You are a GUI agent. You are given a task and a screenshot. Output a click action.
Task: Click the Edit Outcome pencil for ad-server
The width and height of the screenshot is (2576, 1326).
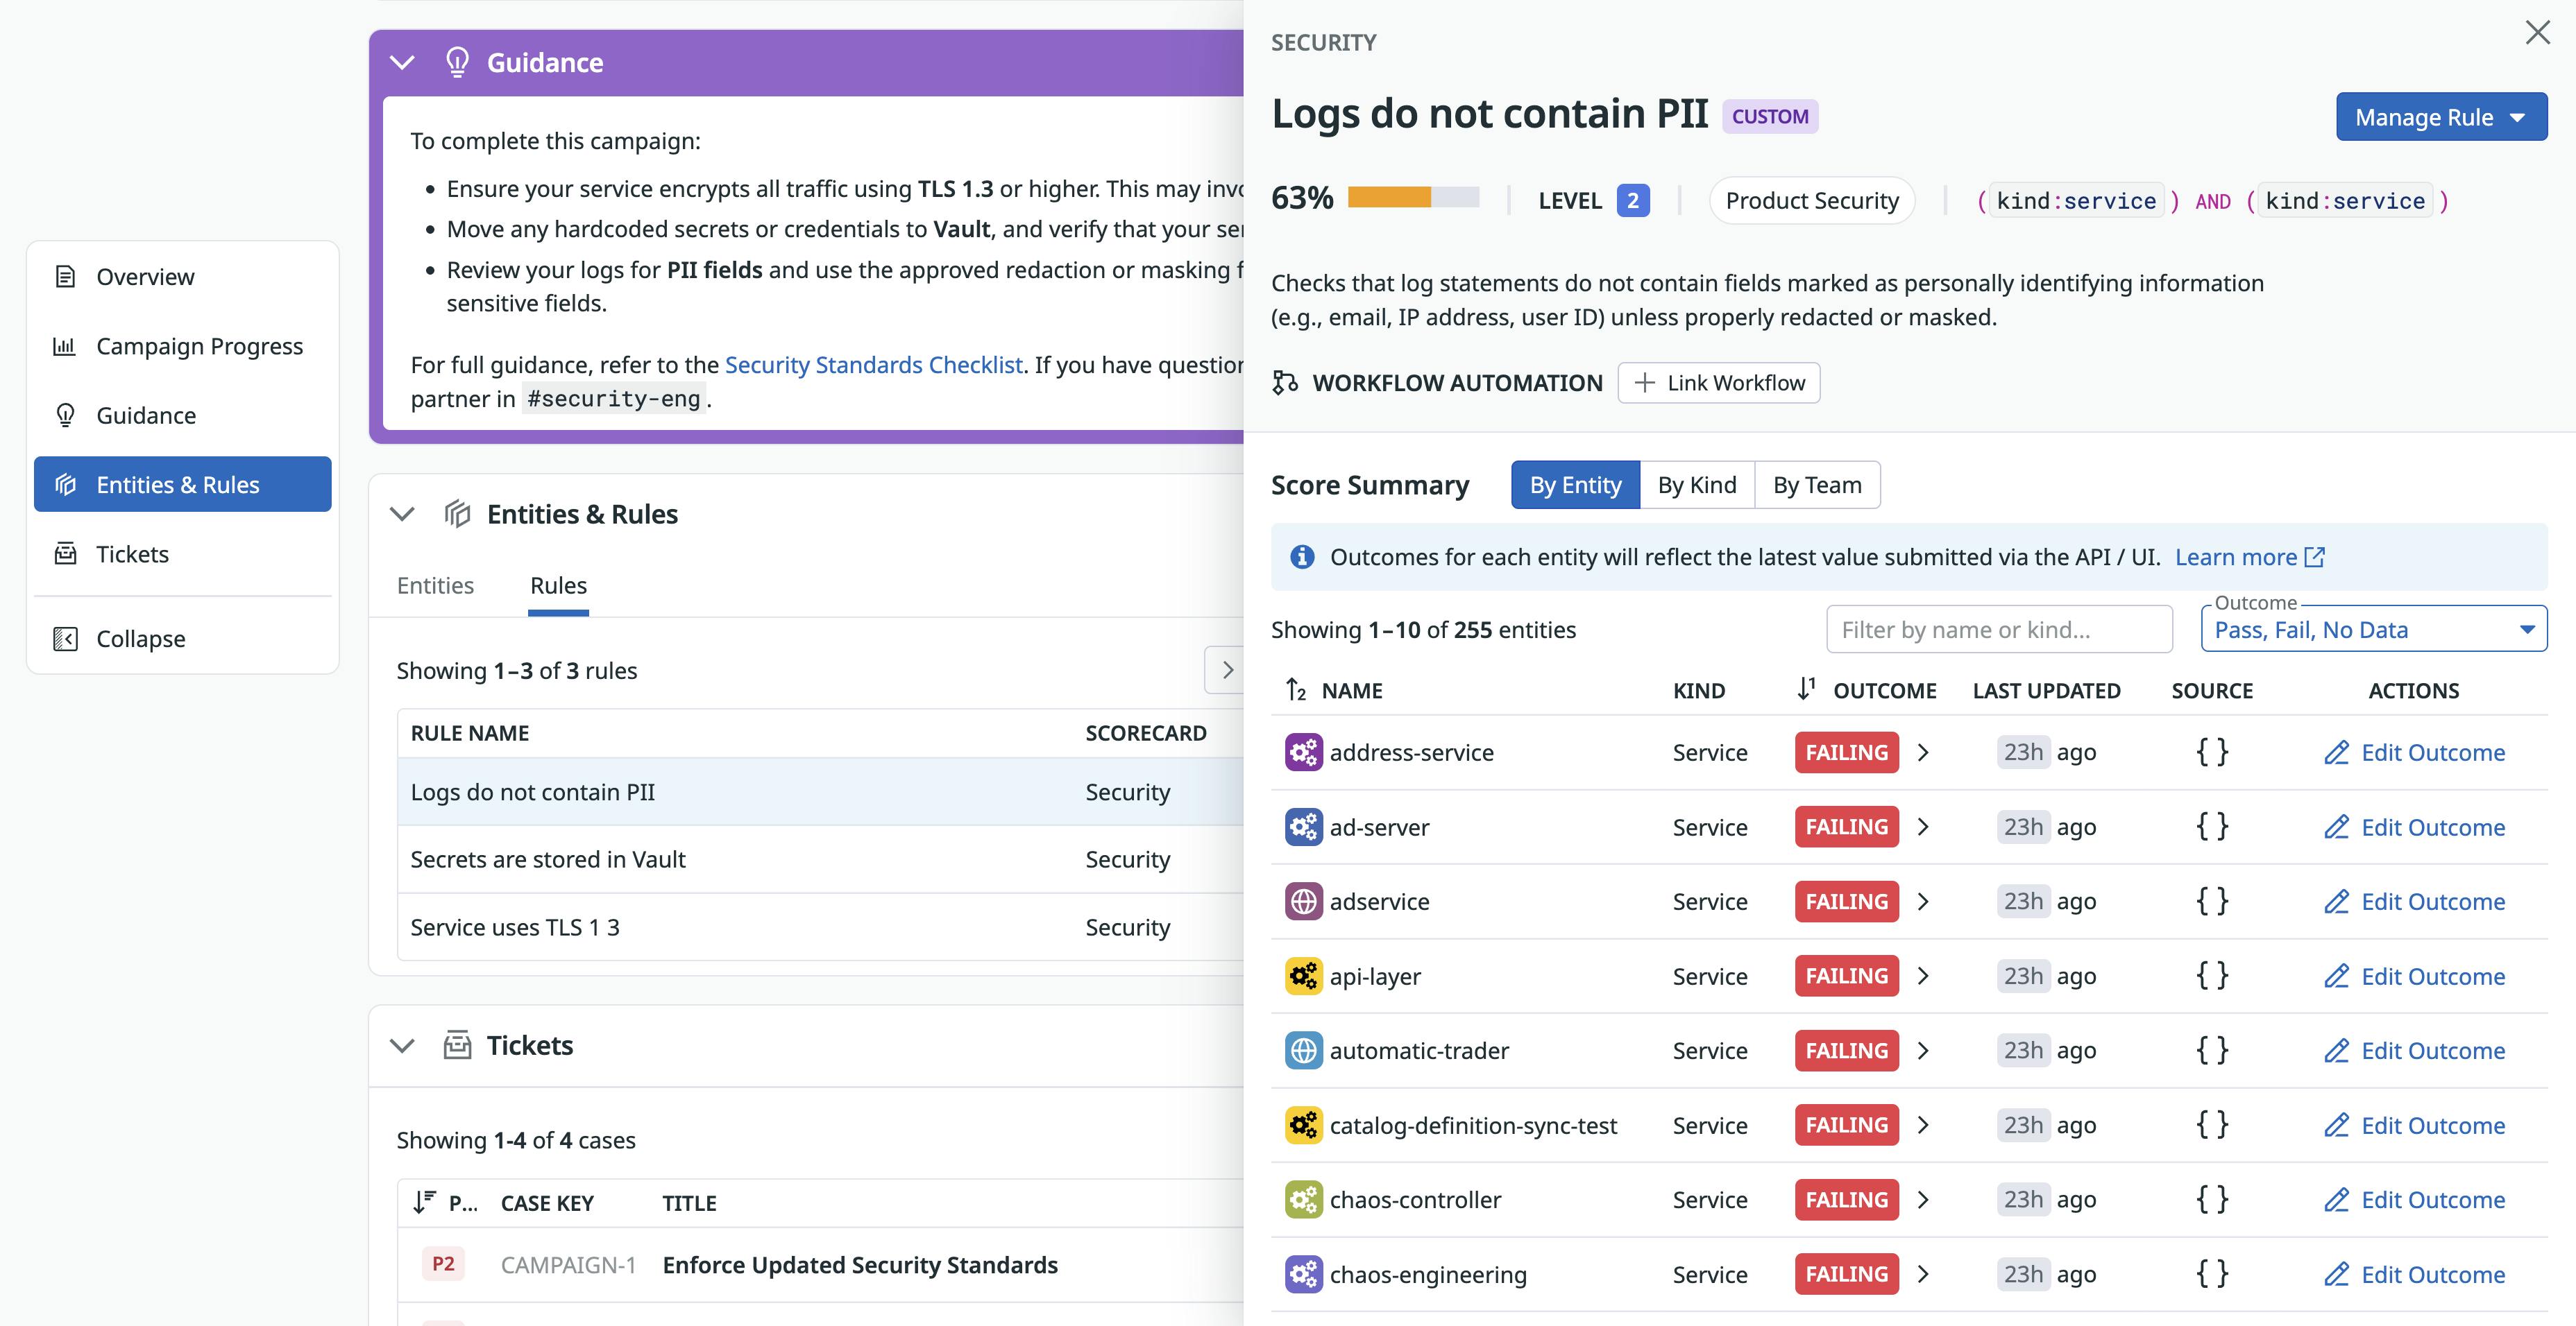tap(2337, 827)
